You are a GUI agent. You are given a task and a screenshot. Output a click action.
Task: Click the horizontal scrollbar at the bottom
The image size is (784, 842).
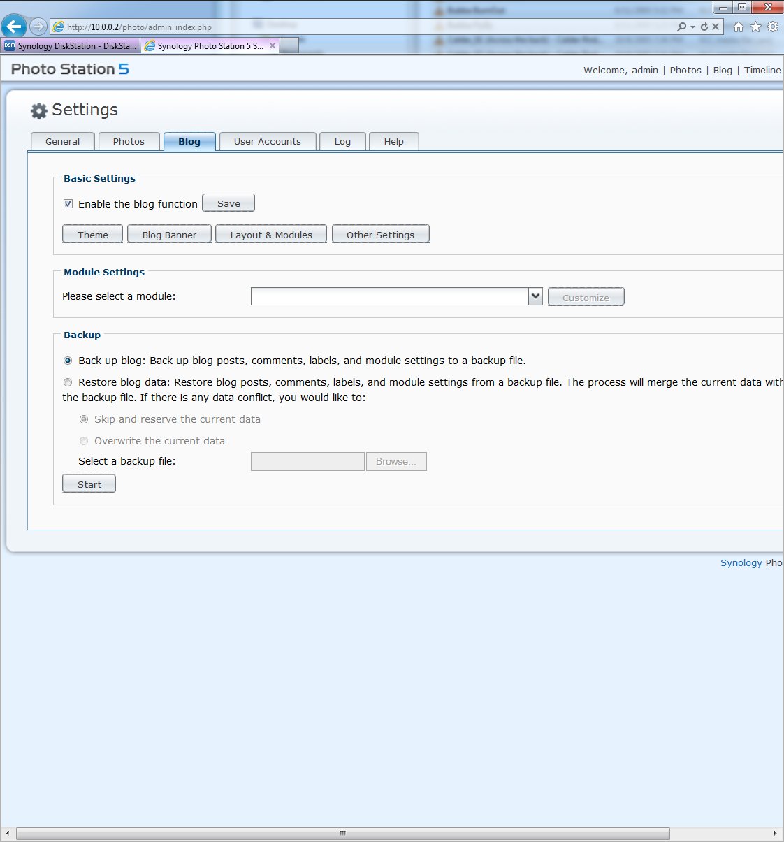pos(342,833)
